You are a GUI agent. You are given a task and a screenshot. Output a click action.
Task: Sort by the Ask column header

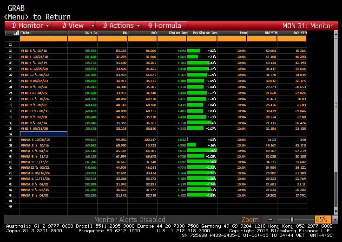pyautogui.click(x=142, y=33)
